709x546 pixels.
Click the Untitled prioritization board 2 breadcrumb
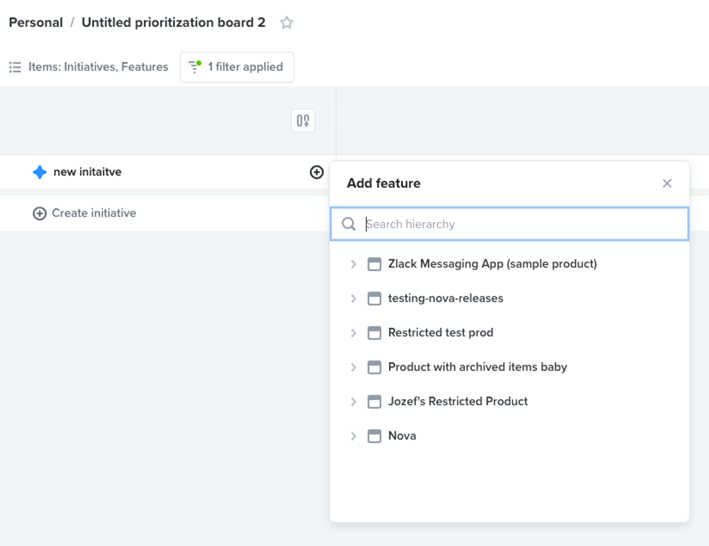(173, 22)
